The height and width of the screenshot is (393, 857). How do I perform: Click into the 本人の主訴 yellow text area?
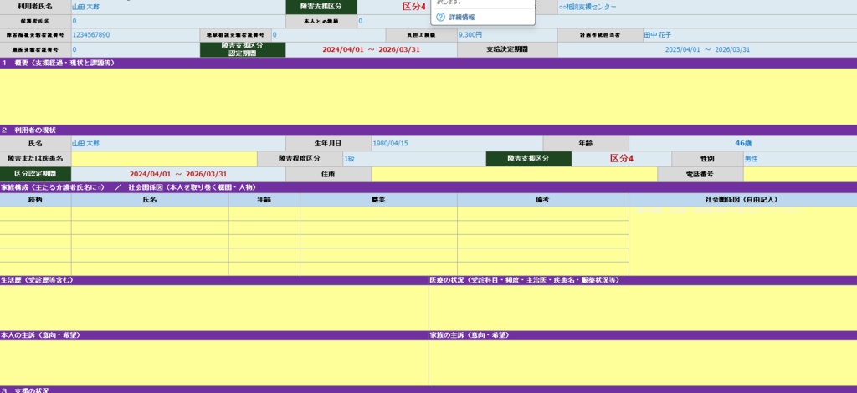point(214,363)
